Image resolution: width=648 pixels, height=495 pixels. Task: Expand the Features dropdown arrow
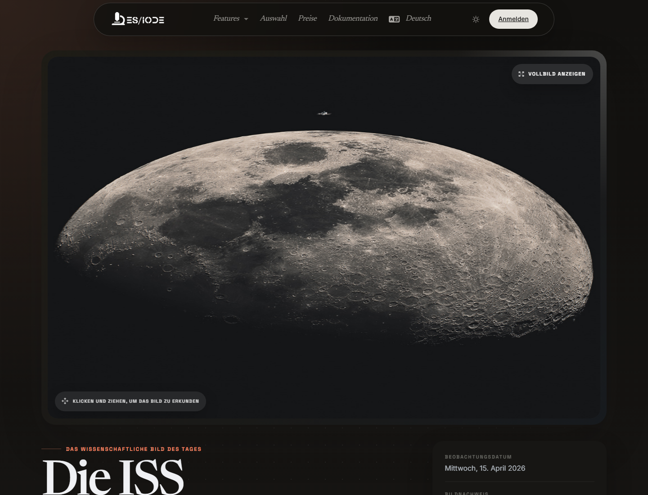pyautogui.click(x=246, y=19)
